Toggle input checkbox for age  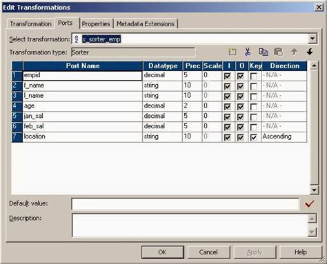(x=227, y=107)
